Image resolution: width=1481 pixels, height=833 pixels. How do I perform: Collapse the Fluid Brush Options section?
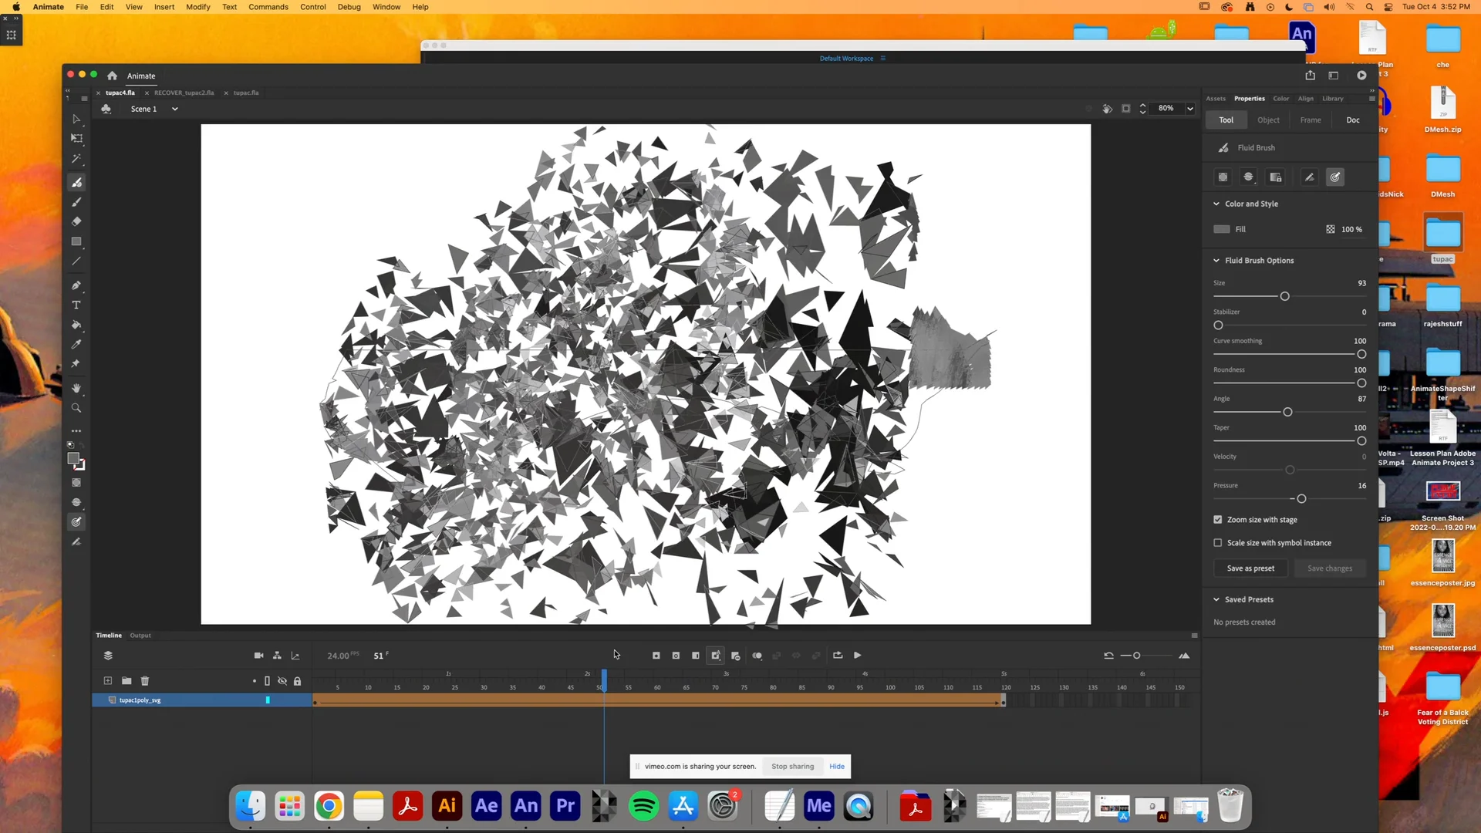click(x=1216, y=260)
